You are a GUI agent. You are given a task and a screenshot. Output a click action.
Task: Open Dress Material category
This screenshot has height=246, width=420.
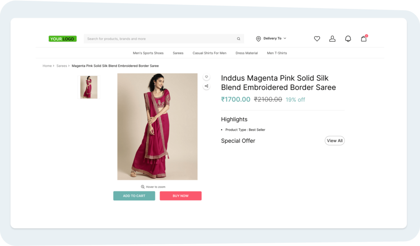pyautogui.click(x=247, y=53)
